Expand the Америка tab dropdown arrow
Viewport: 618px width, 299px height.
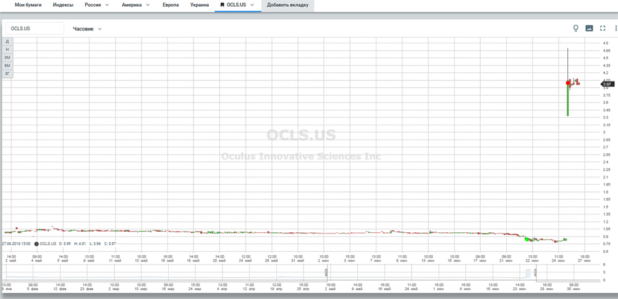coord(148,5)
